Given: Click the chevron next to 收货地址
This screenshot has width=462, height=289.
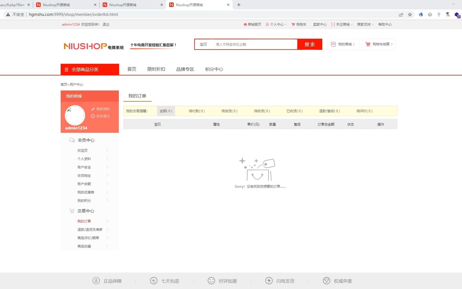Looking at the screenshot, I should tap(107, 175).
